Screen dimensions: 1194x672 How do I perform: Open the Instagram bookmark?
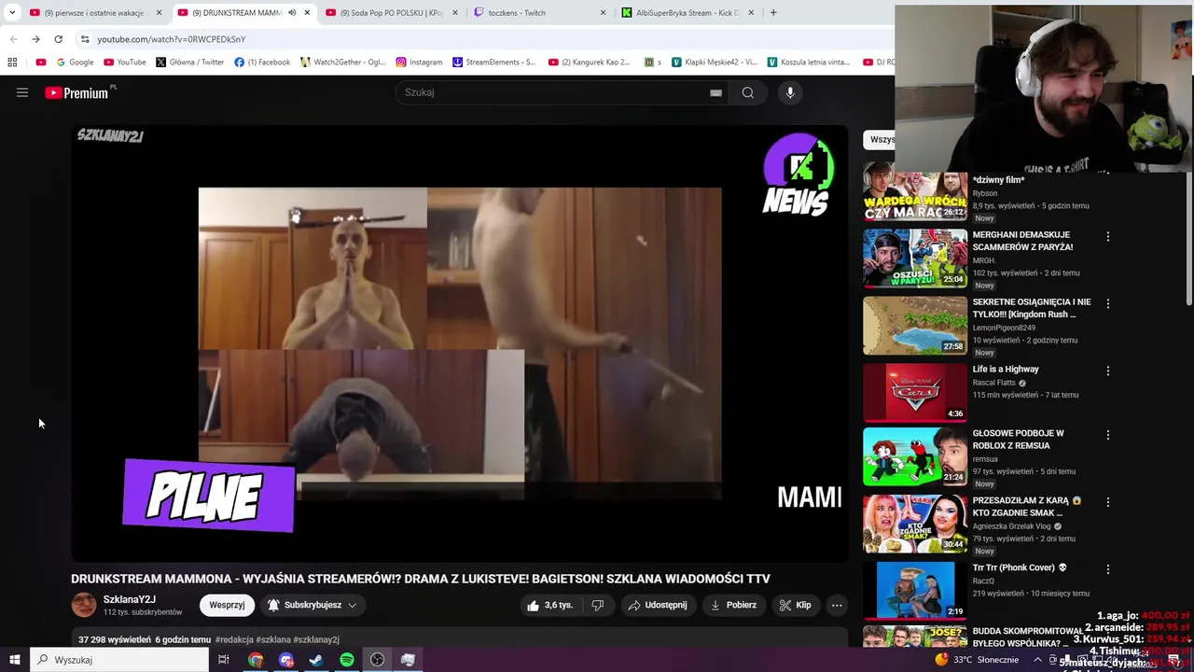pyautogui.click(x=419, y=63)
